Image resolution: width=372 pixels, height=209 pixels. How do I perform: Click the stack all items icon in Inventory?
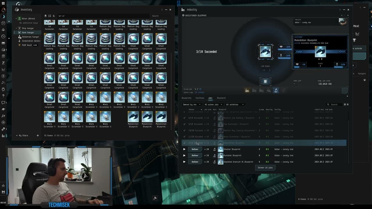pyautogui.click(x=46, y=16)
